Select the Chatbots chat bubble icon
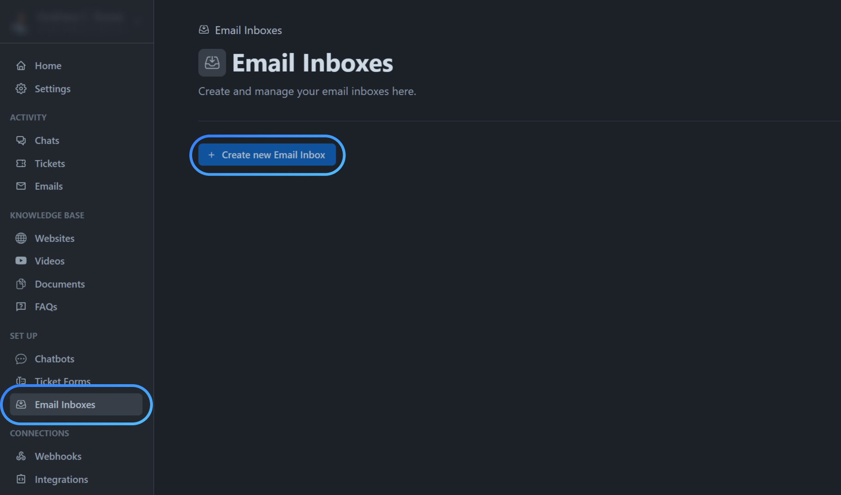This screenshot has width=841, height=495. (21, 359)
